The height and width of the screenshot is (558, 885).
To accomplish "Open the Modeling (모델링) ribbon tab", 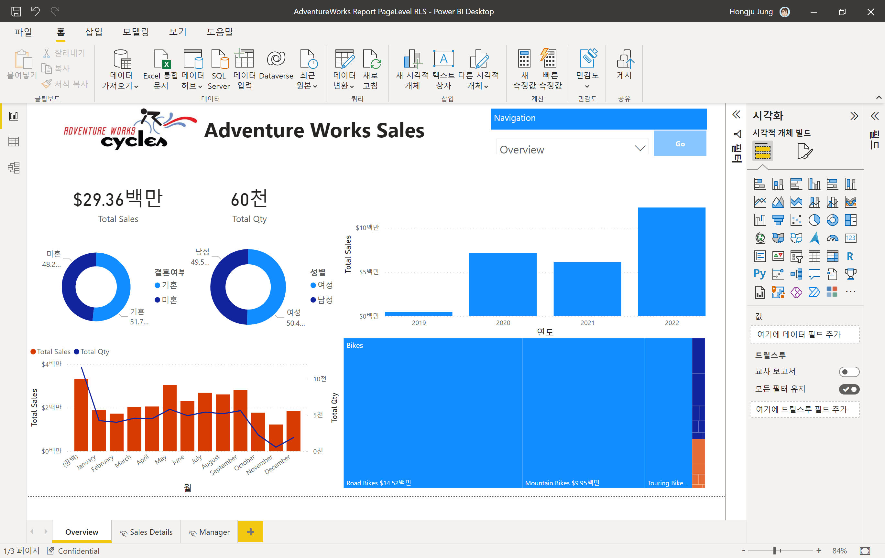I will [136, 32].
